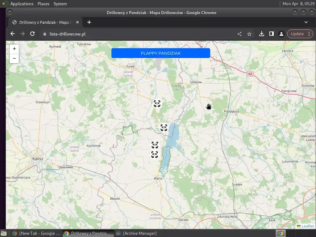Open the Applications menu

coord(22,4)
